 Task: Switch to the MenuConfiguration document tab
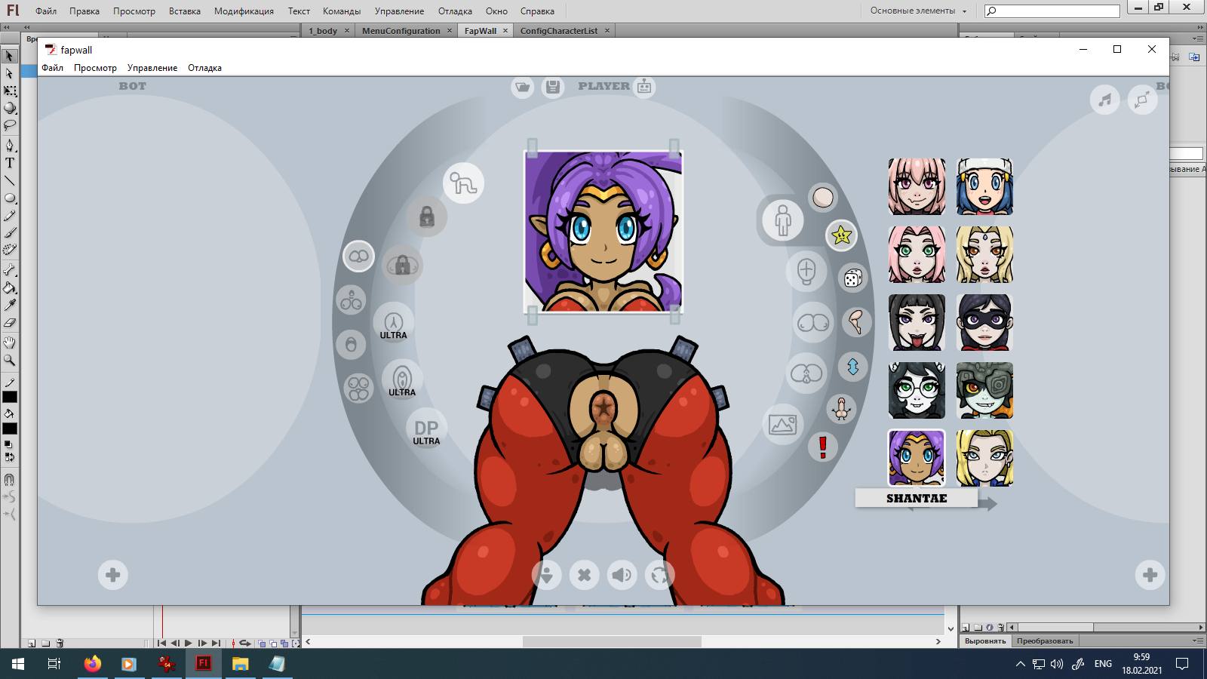tap(401, 31)
